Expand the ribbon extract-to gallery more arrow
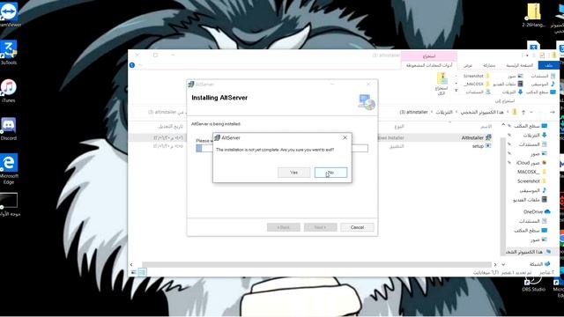 (456, 91)
